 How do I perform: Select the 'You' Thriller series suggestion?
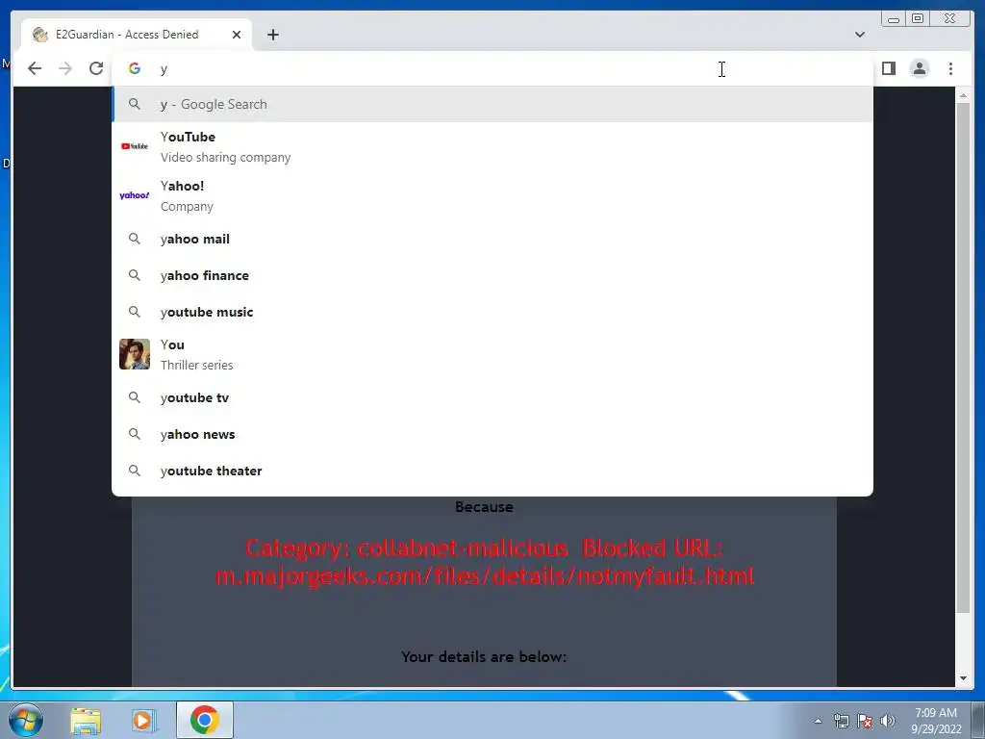pos(492,354)
